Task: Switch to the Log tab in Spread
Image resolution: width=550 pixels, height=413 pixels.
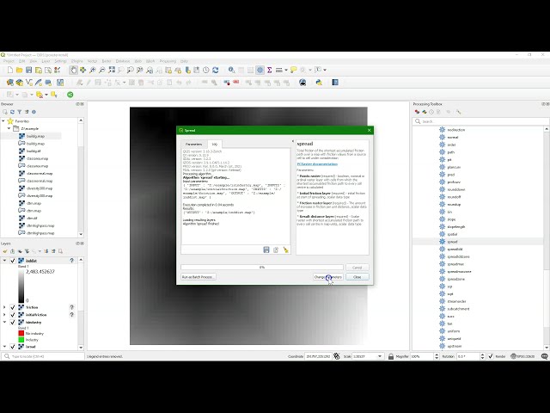Action: pos(214,144)
